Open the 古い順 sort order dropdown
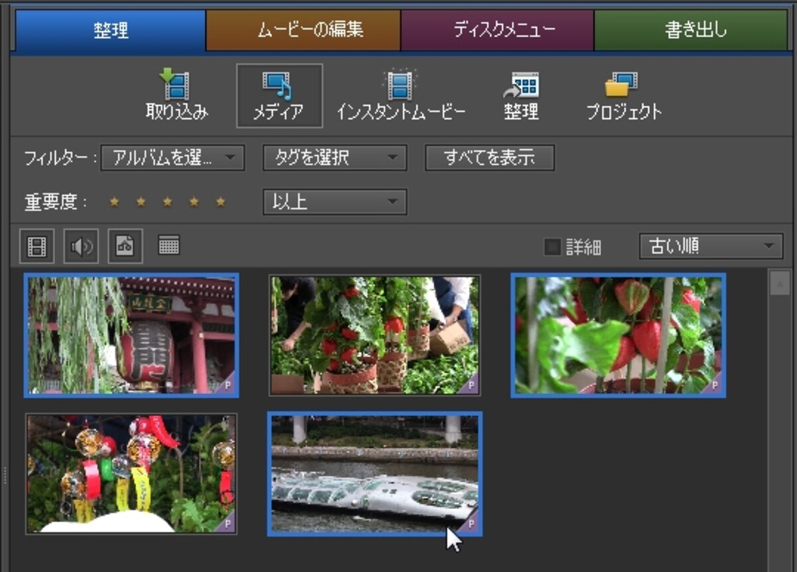797x572 pixels. tap(711, 246)
